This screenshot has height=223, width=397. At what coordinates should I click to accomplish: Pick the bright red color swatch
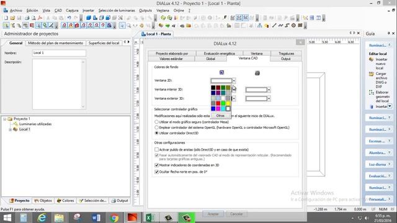[218, 103]
